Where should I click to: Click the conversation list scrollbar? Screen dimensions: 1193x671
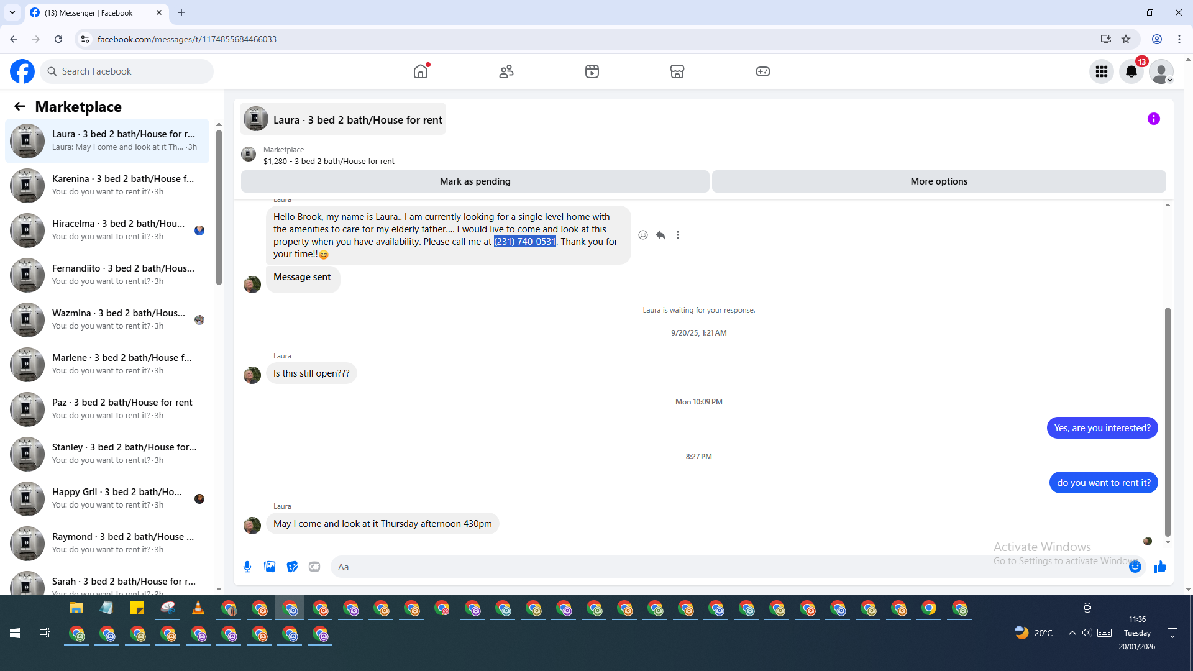click(219, 208)
